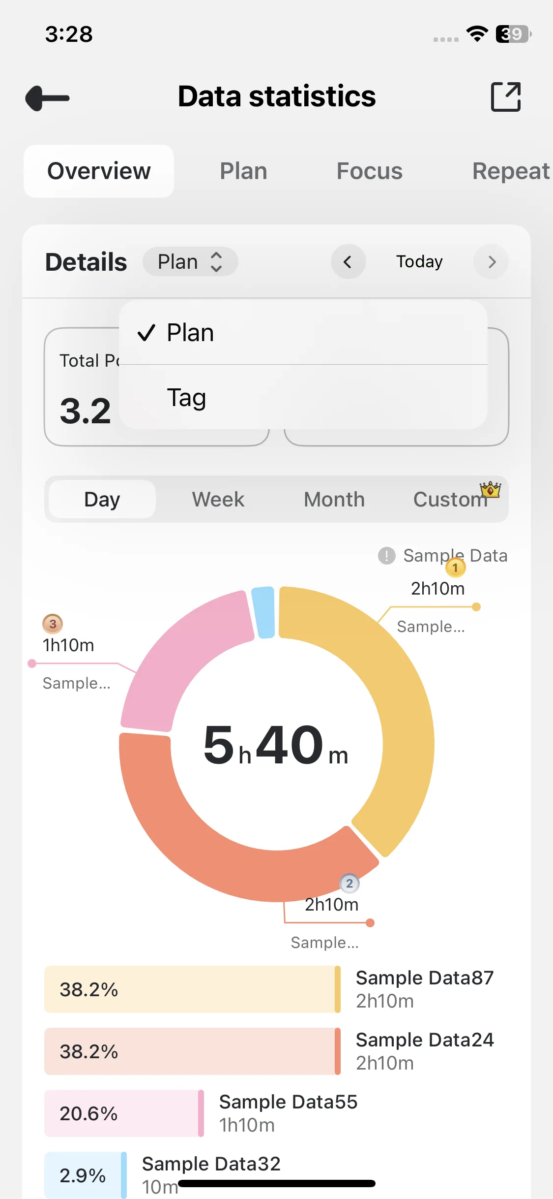This screenshot has width=553, height=1199.
Task: Select the Sample Data55 percentage bar row
Action: pos(124,1113)
